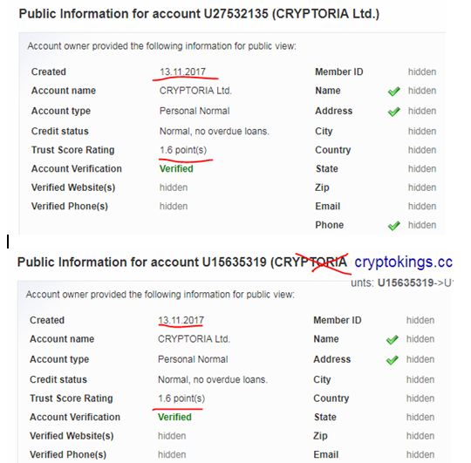This screenshot has height=463, width=471.
Task: Click the cryptokings.cc link text
Action: (404, 262)
